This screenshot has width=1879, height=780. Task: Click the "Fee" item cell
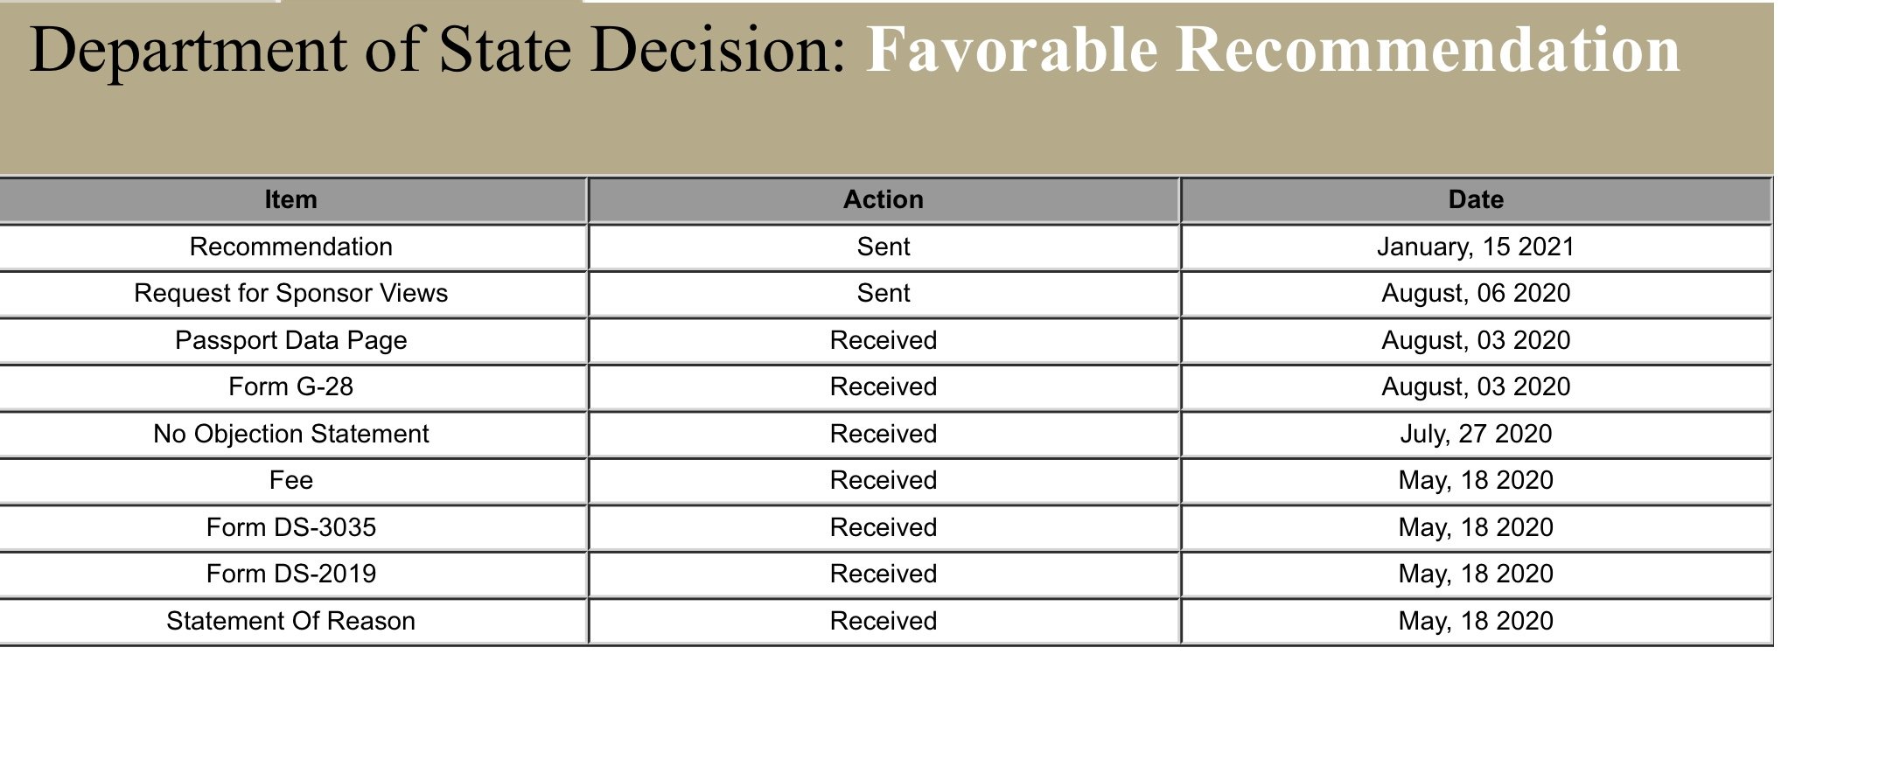pyautogui.click(x=290, y=481)
